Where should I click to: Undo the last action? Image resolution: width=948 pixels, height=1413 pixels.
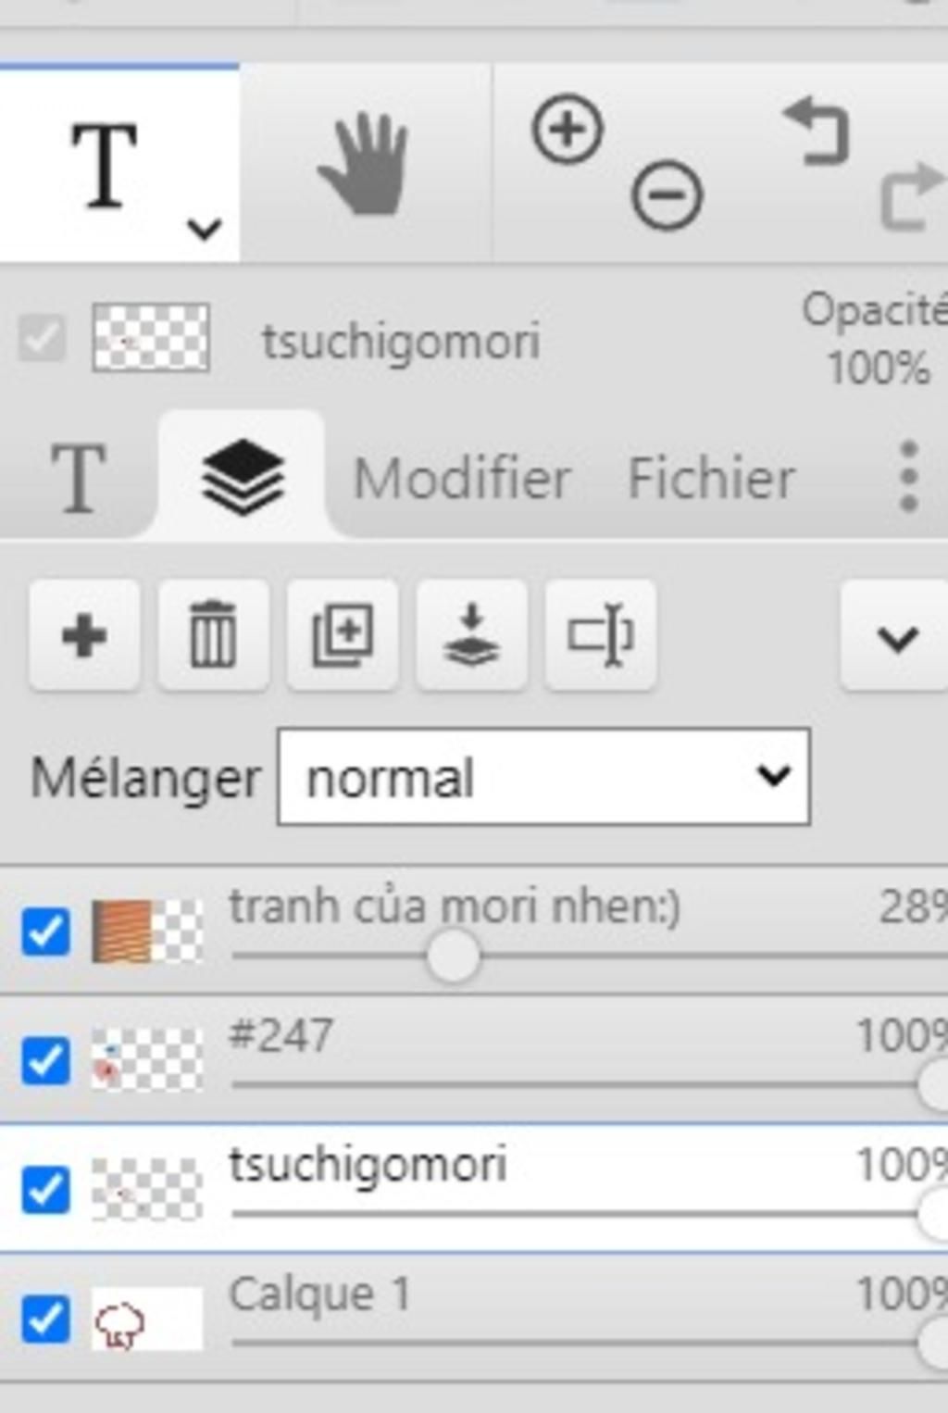click(817, 132)
